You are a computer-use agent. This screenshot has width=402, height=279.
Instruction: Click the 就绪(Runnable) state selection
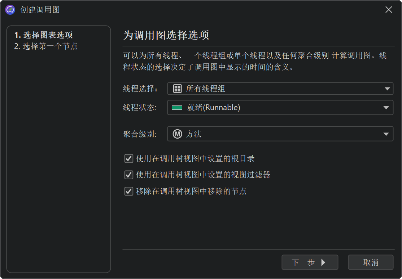[214, 108]
